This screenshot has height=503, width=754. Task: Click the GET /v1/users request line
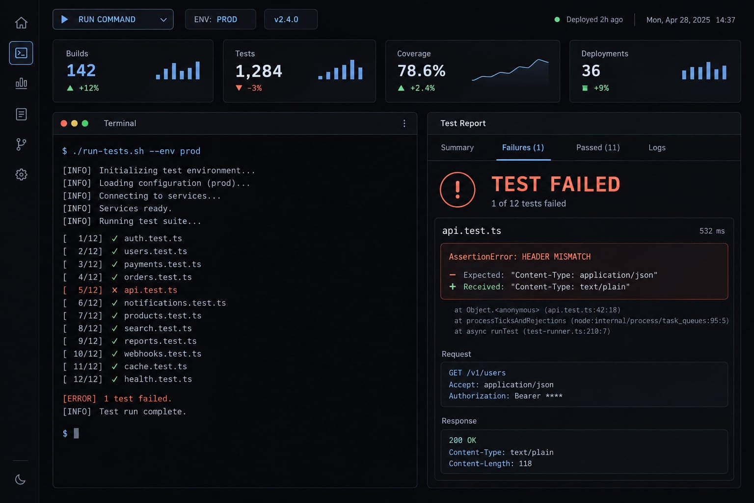[477, 373]
